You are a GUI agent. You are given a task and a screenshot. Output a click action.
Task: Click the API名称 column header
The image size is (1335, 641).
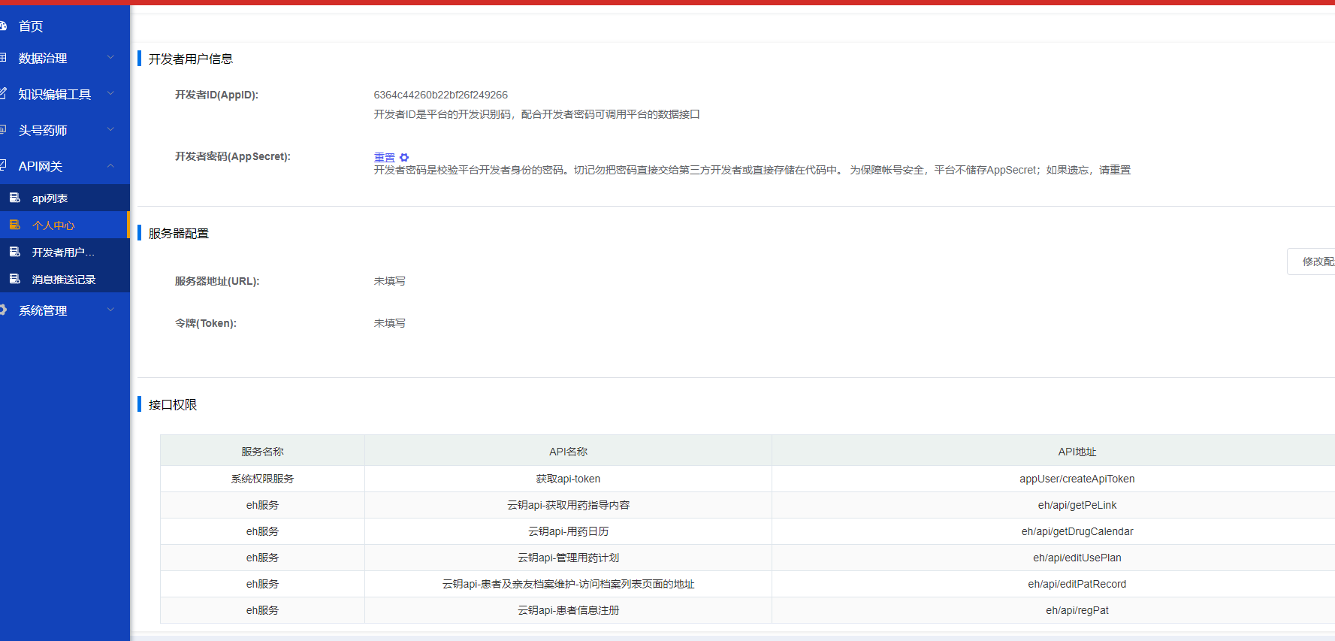pos(568,452)
